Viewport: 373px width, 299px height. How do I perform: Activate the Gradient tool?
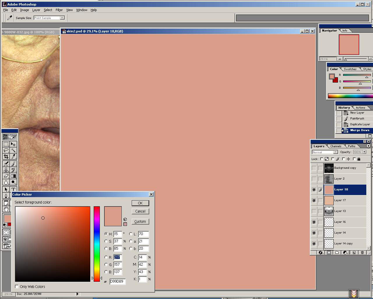(x=13, y=176)
